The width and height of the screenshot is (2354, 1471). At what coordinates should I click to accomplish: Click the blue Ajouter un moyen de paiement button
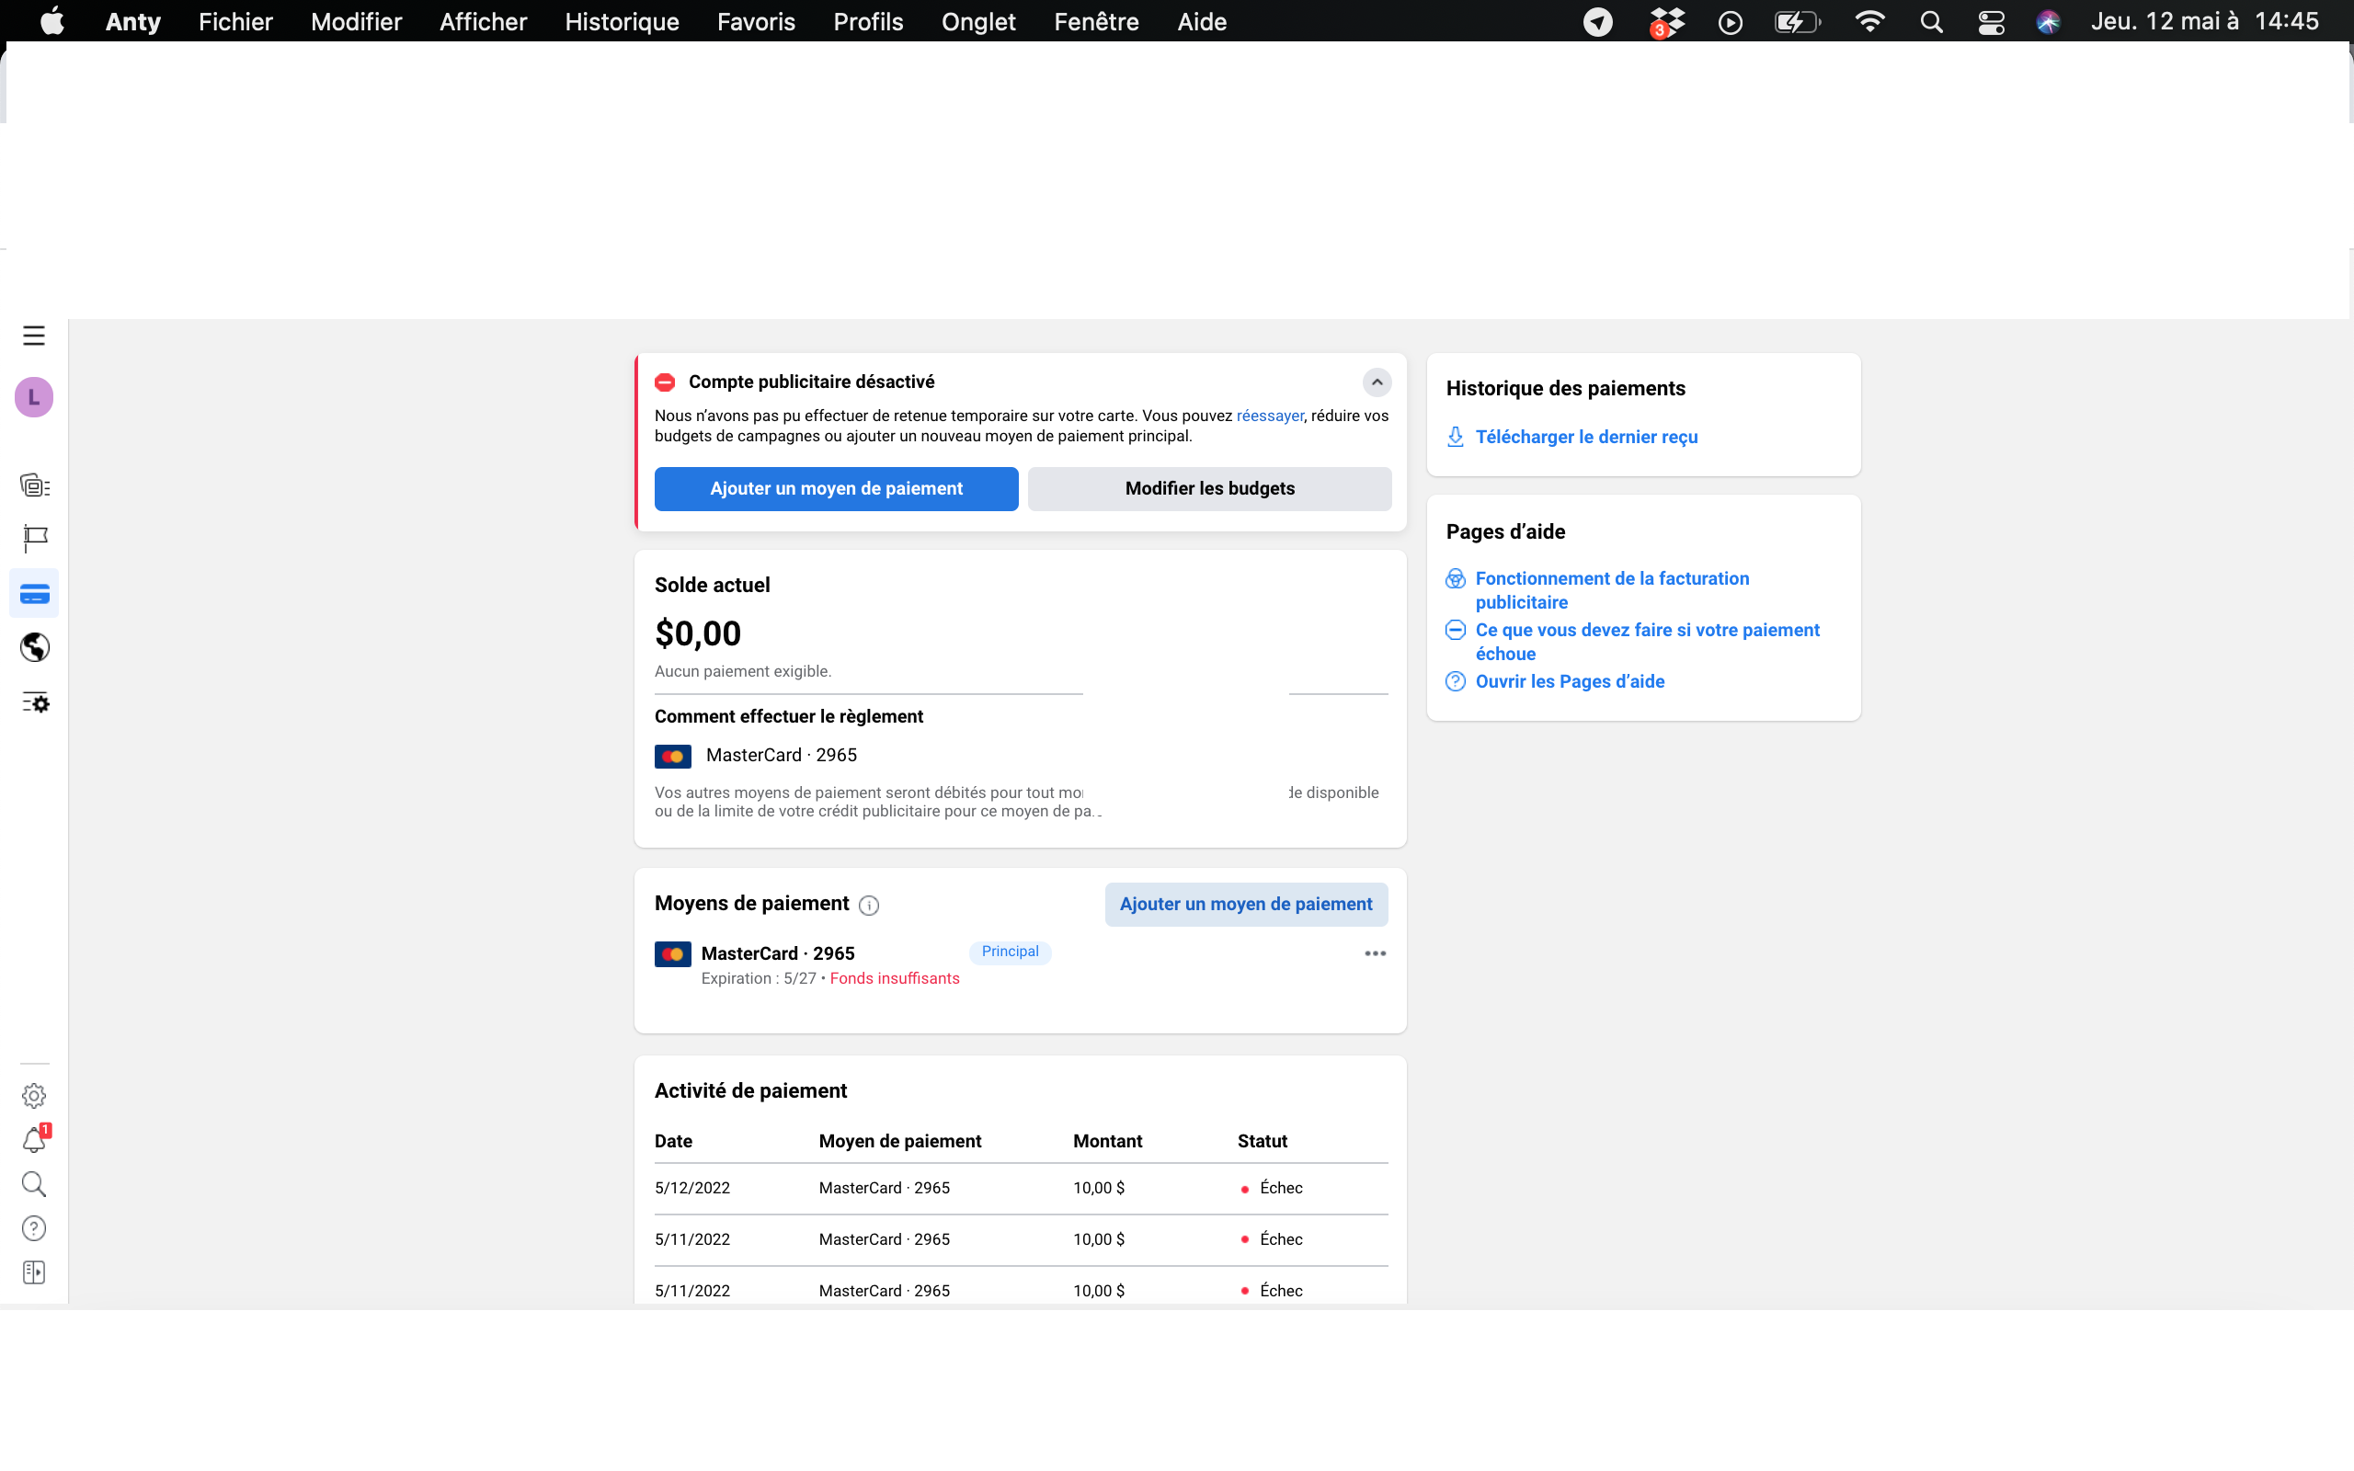click(x=836, y=488)
